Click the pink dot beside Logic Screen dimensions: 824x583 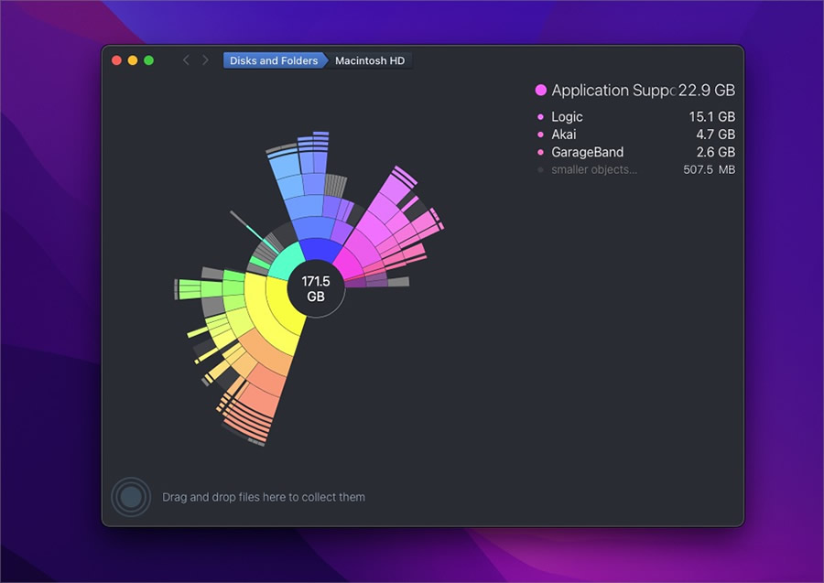click(x=540, y=117)
